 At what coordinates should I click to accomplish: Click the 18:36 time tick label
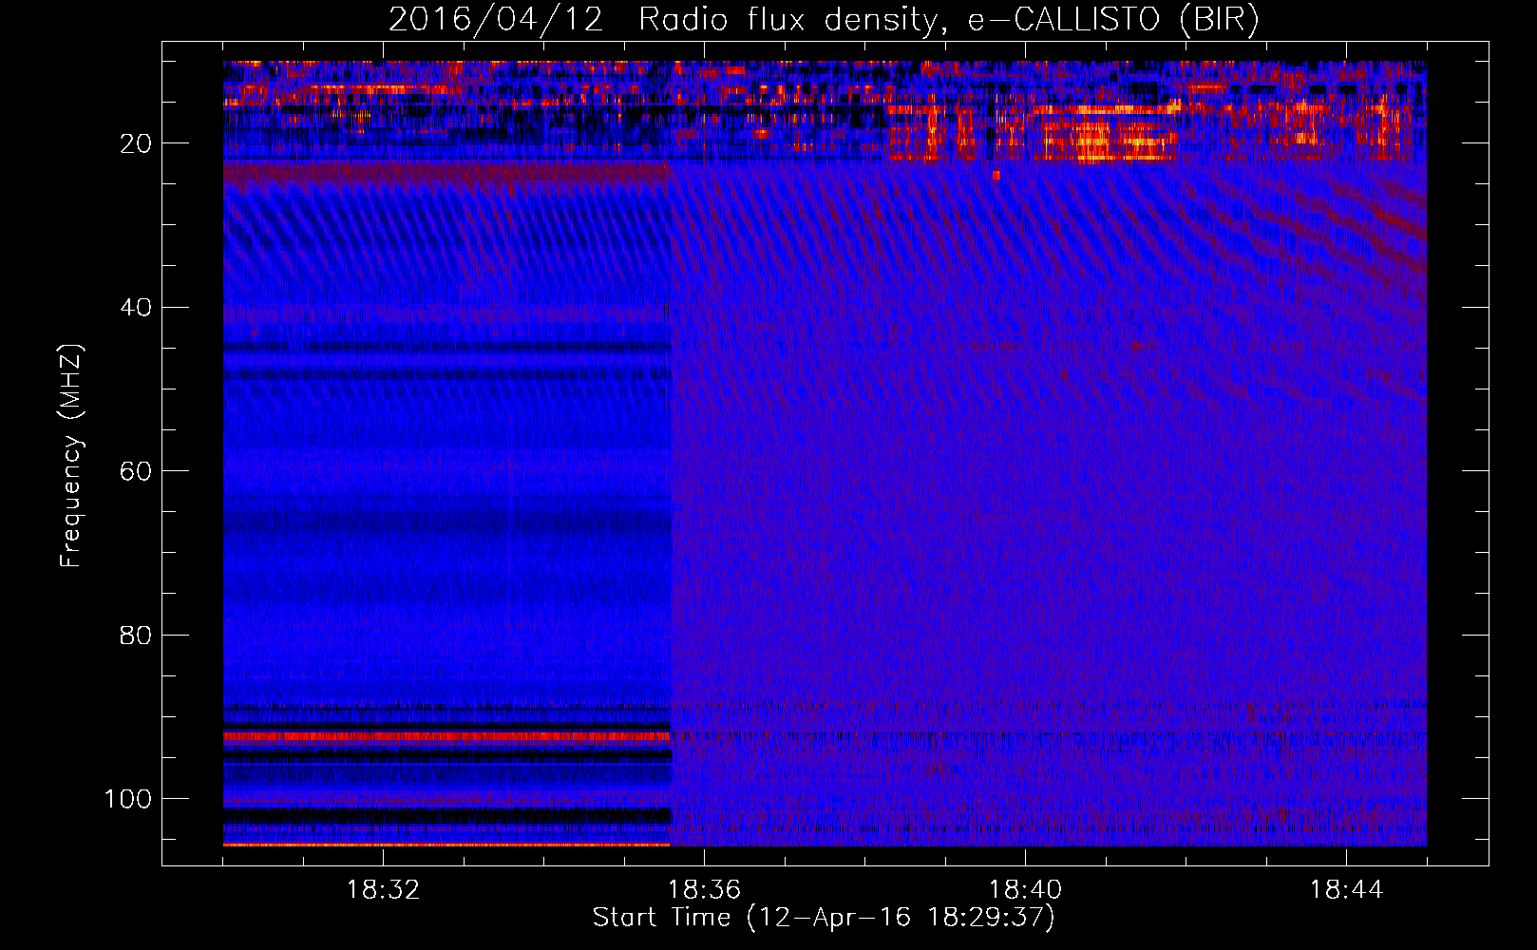pyautogui.click(x=704, y=890)
